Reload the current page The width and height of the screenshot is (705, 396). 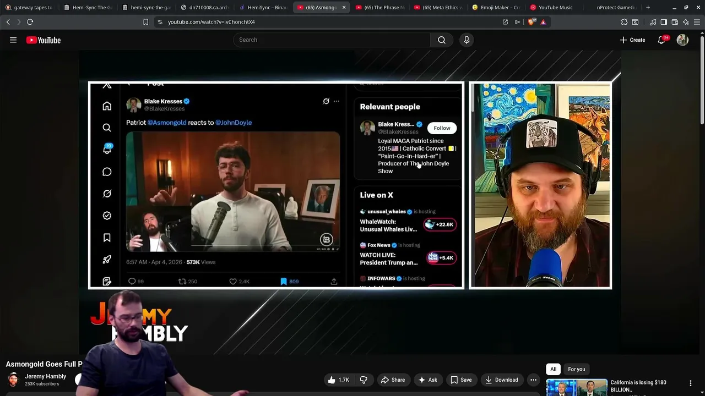pos(30,22)
